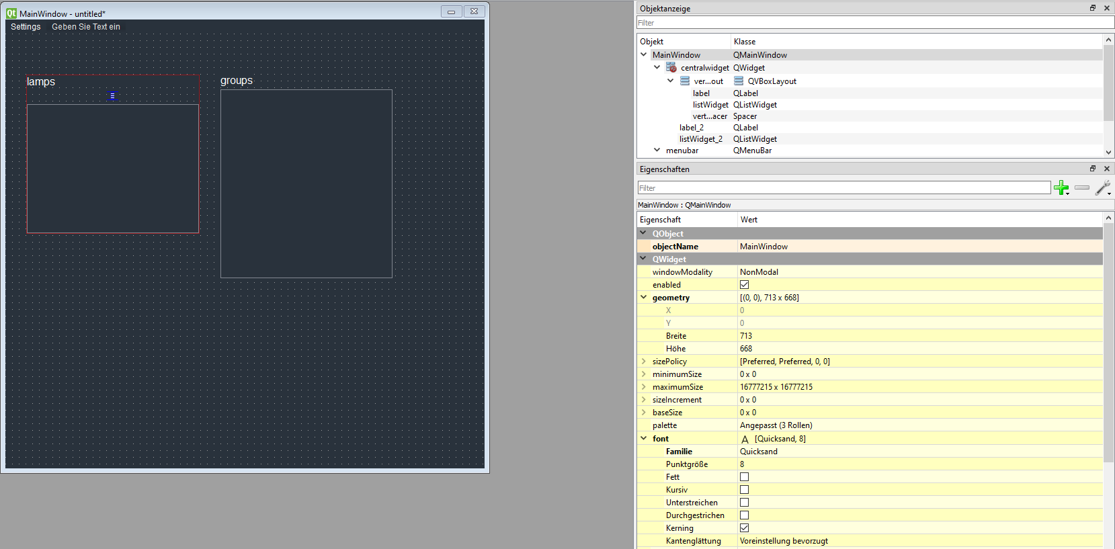1115x549 pixels.
Task: Toggle the enabled checkbox
Action: [x=744, y=285]
